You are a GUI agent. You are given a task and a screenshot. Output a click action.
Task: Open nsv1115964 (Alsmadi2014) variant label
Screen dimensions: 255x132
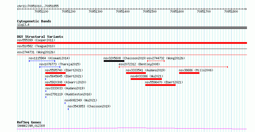pyautogui.click(x=49, y=58)
